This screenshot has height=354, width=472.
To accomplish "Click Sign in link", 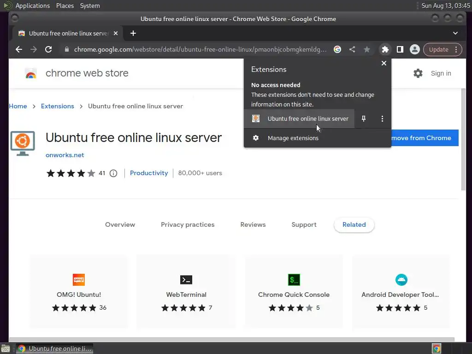I will click(441, 73).
